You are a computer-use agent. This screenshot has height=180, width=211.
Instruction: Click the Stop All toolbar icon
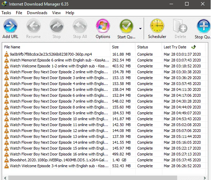pos(80,26)
